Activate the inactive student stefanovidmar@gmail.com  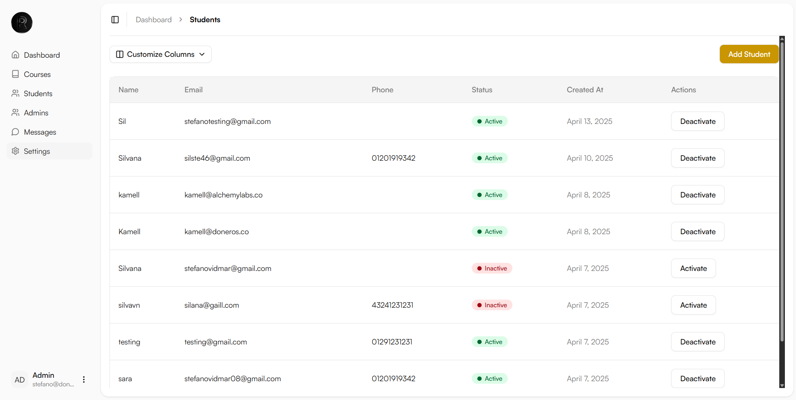pos(693,268)
